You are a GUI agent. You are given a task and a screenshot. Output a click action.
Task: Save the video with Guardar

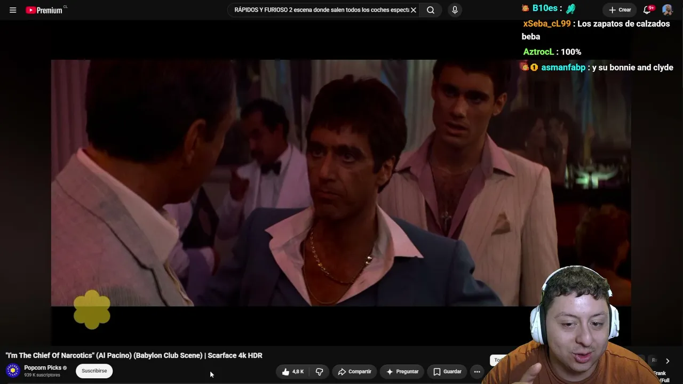[447, 372]
